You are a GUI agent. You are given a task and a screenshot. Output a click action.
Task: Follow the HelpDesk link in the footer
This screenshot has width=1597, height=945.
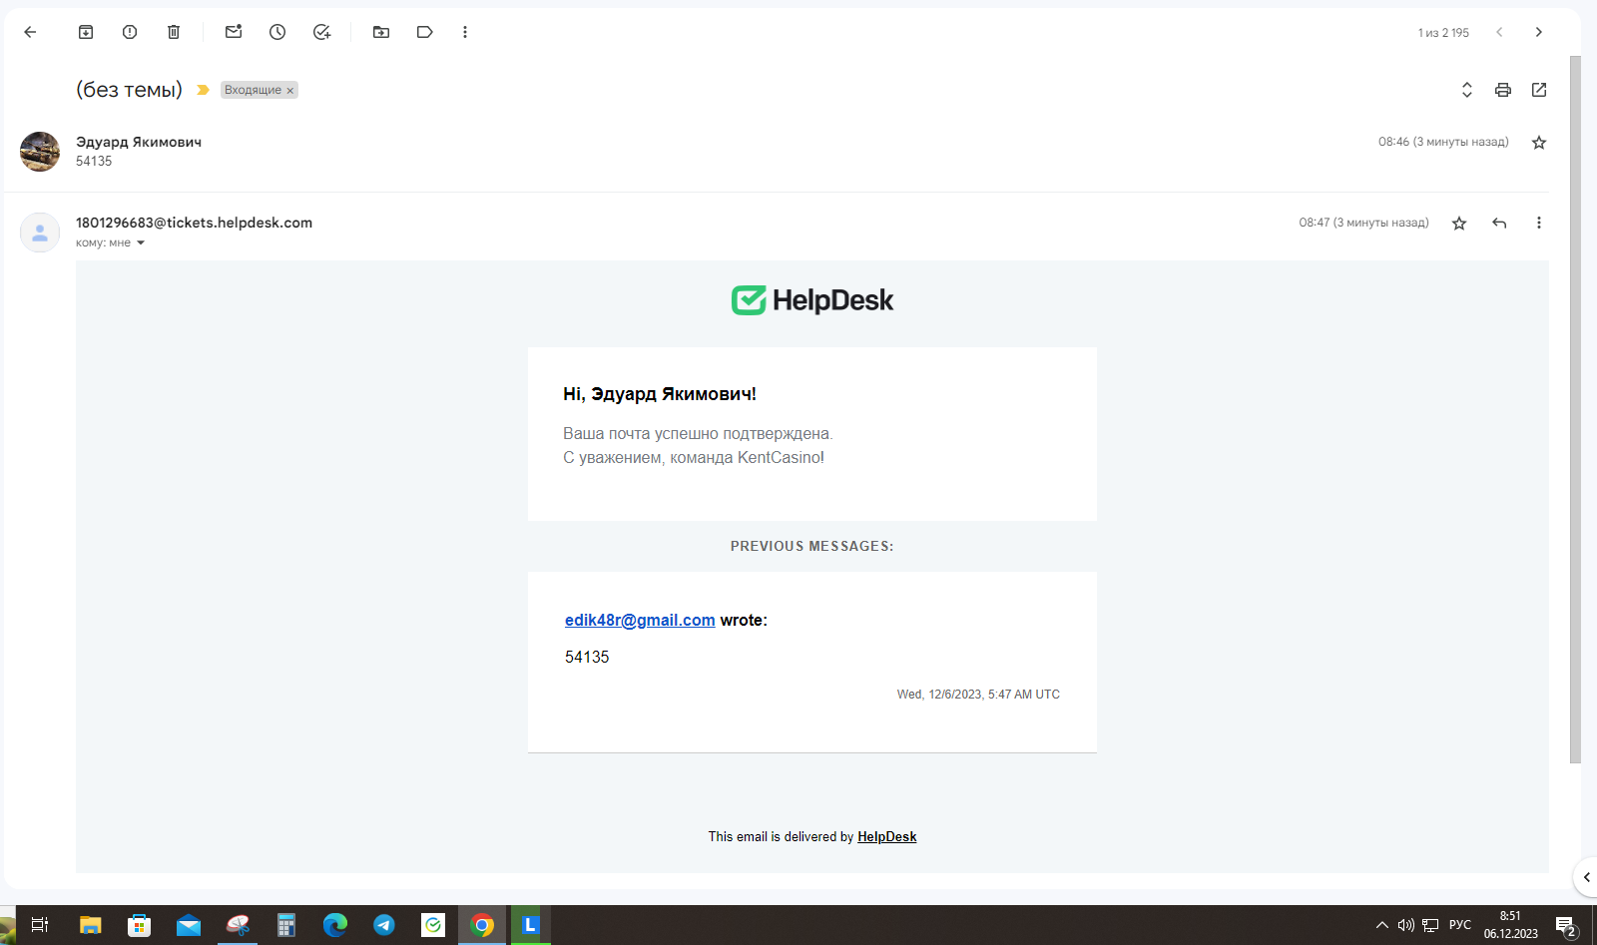[886, 837]
